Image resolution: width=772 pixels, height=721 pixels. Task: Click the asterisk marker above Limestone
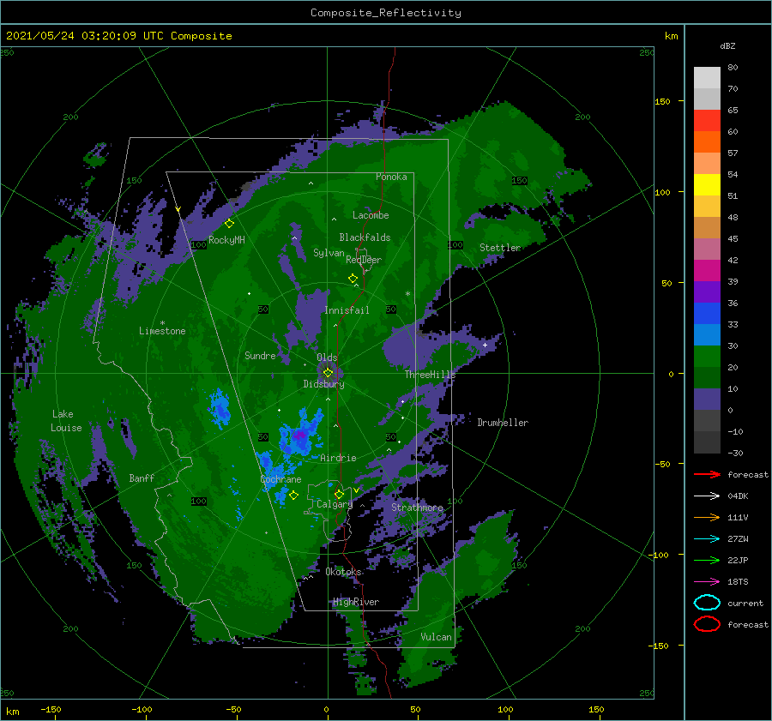tap(162, 323)
